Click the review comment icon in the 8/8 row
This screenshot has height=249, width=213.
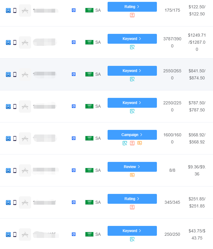tap(132, 175)
